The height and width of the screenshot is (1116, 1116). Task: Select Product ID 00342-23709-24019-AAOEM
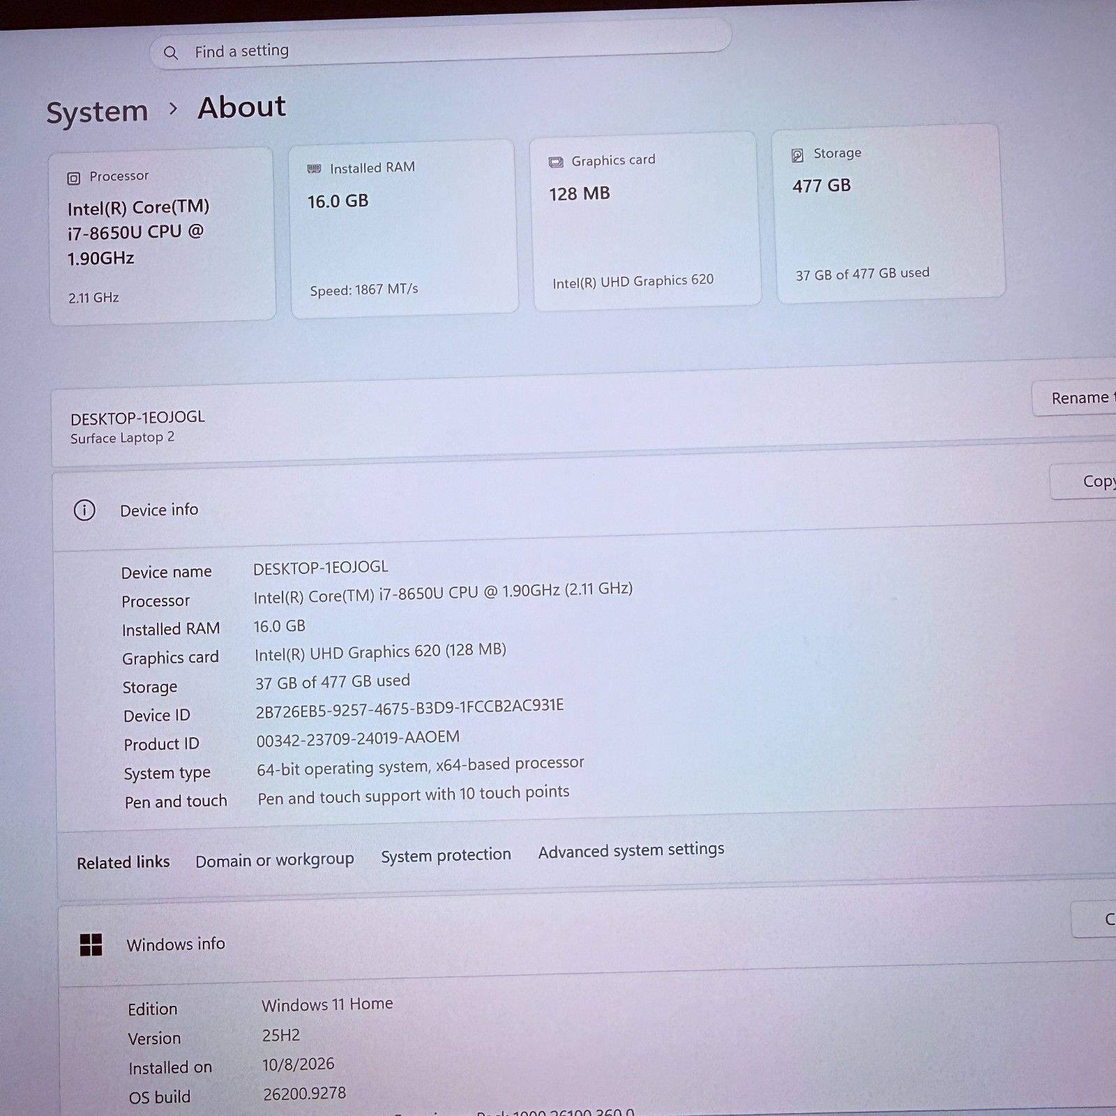click(x=358, y=739)
